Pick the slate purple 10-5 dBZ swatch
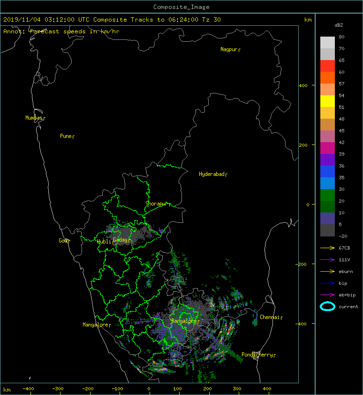Screen dimensions: 363x395 [327, 219]
